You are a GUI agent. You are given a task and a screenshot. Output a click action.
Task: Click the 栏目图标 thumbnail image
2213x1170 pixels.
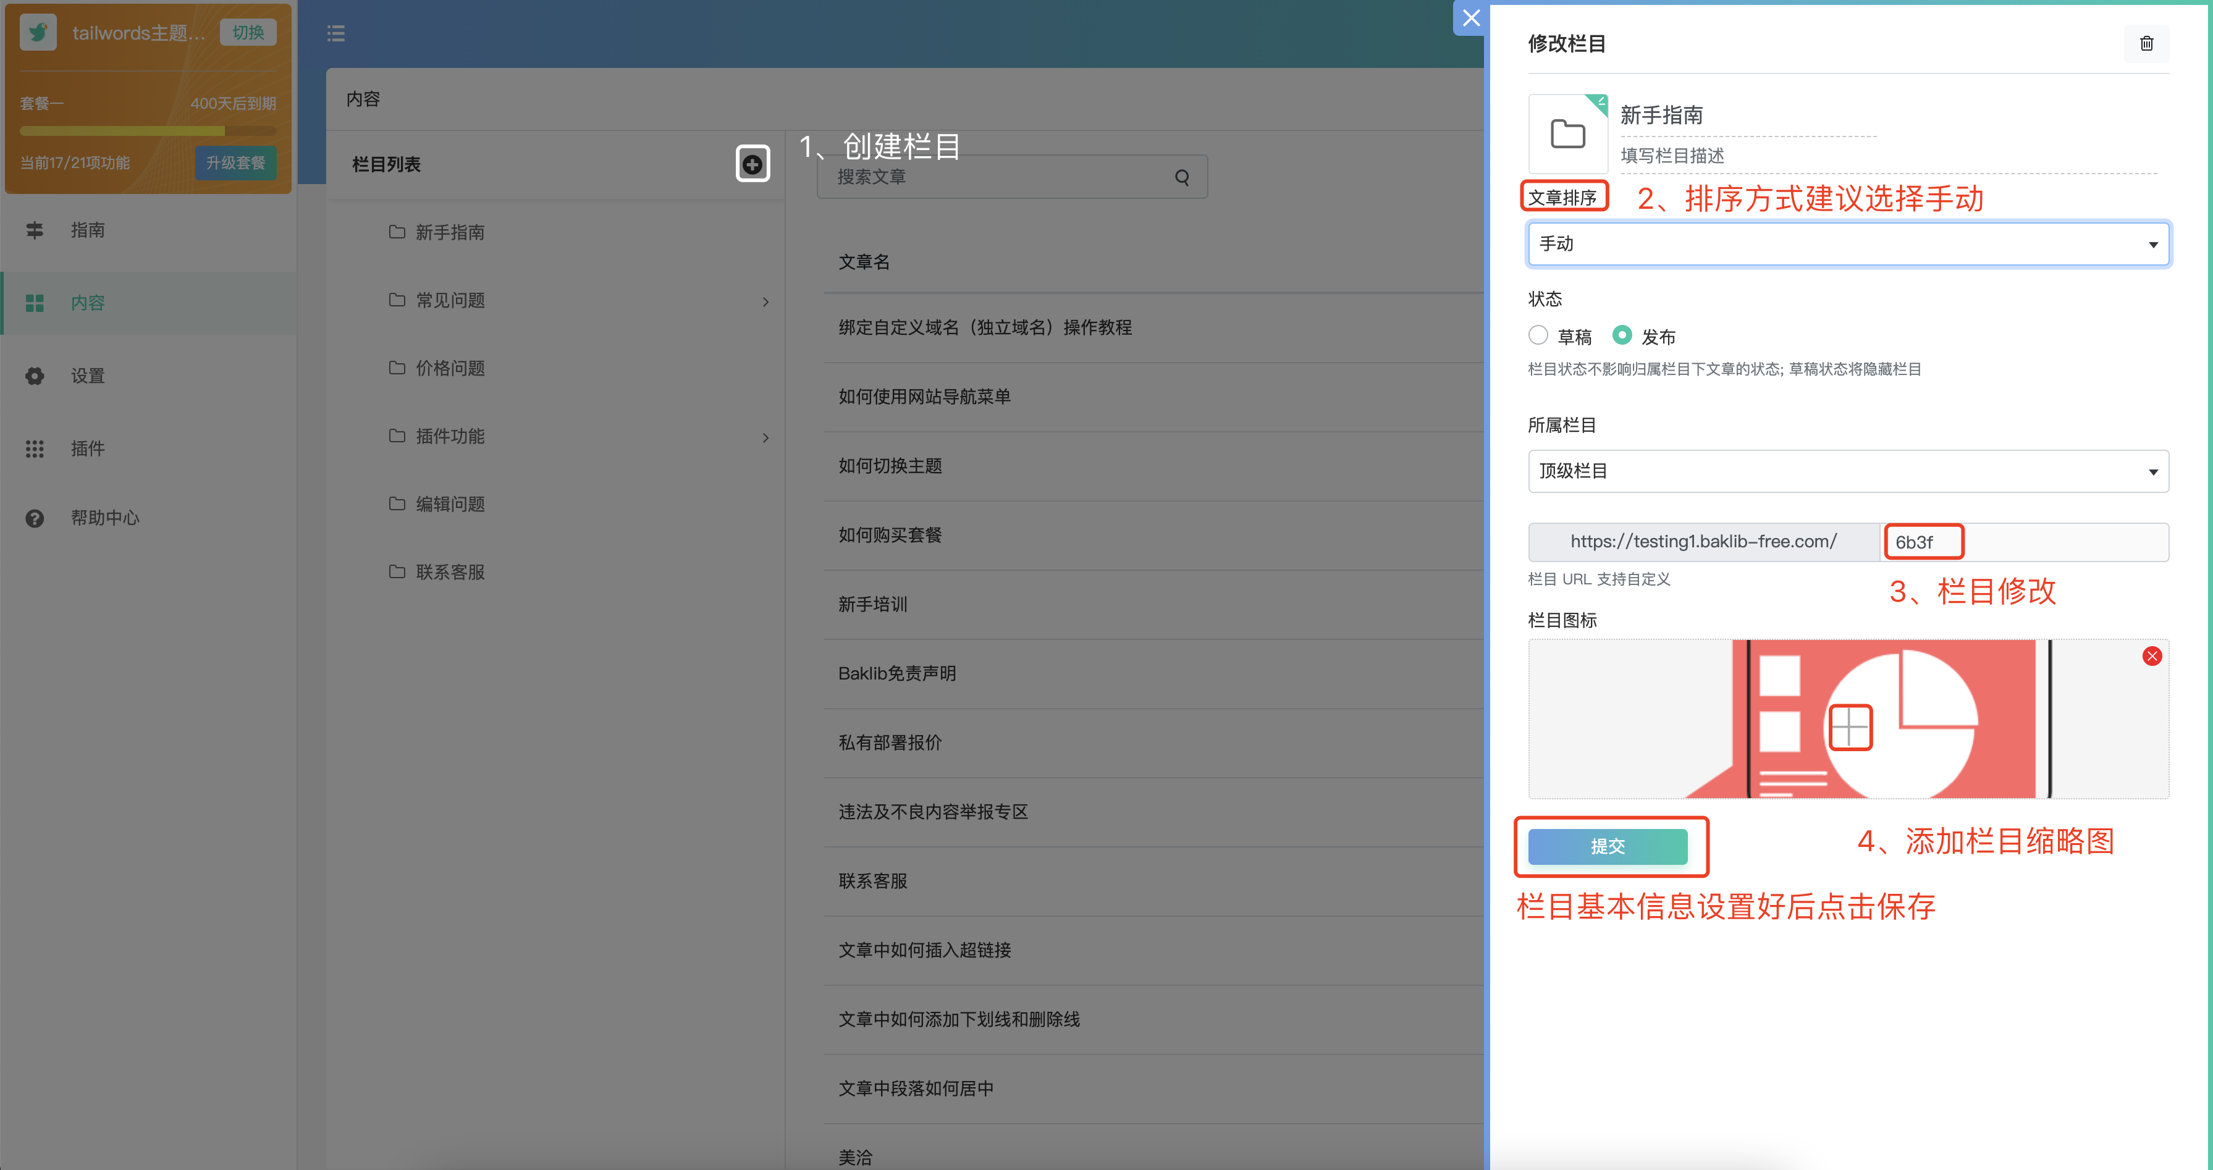(1848, 719)
